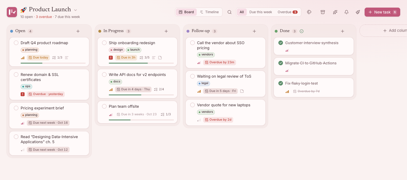Open the Due next week Oct 16 chip
Screen dimensions: 407x180
(48, 123)
